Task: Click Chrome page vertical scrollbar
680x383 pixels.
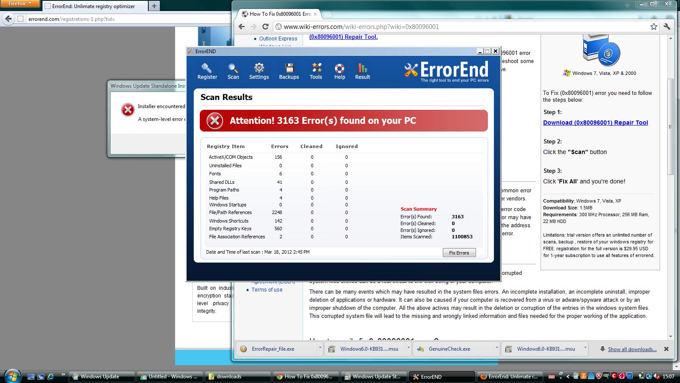Action: pyautogui.click(x=671, y=127)
